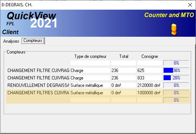Click Surface métallique in the RENOUVELLEMENT DEGRAISSA row
Viewport: 196px width, 134px height.
coord(90,85)
